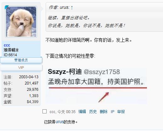
Task: Click the 声望 value 1,393
Action: point(34,96)
